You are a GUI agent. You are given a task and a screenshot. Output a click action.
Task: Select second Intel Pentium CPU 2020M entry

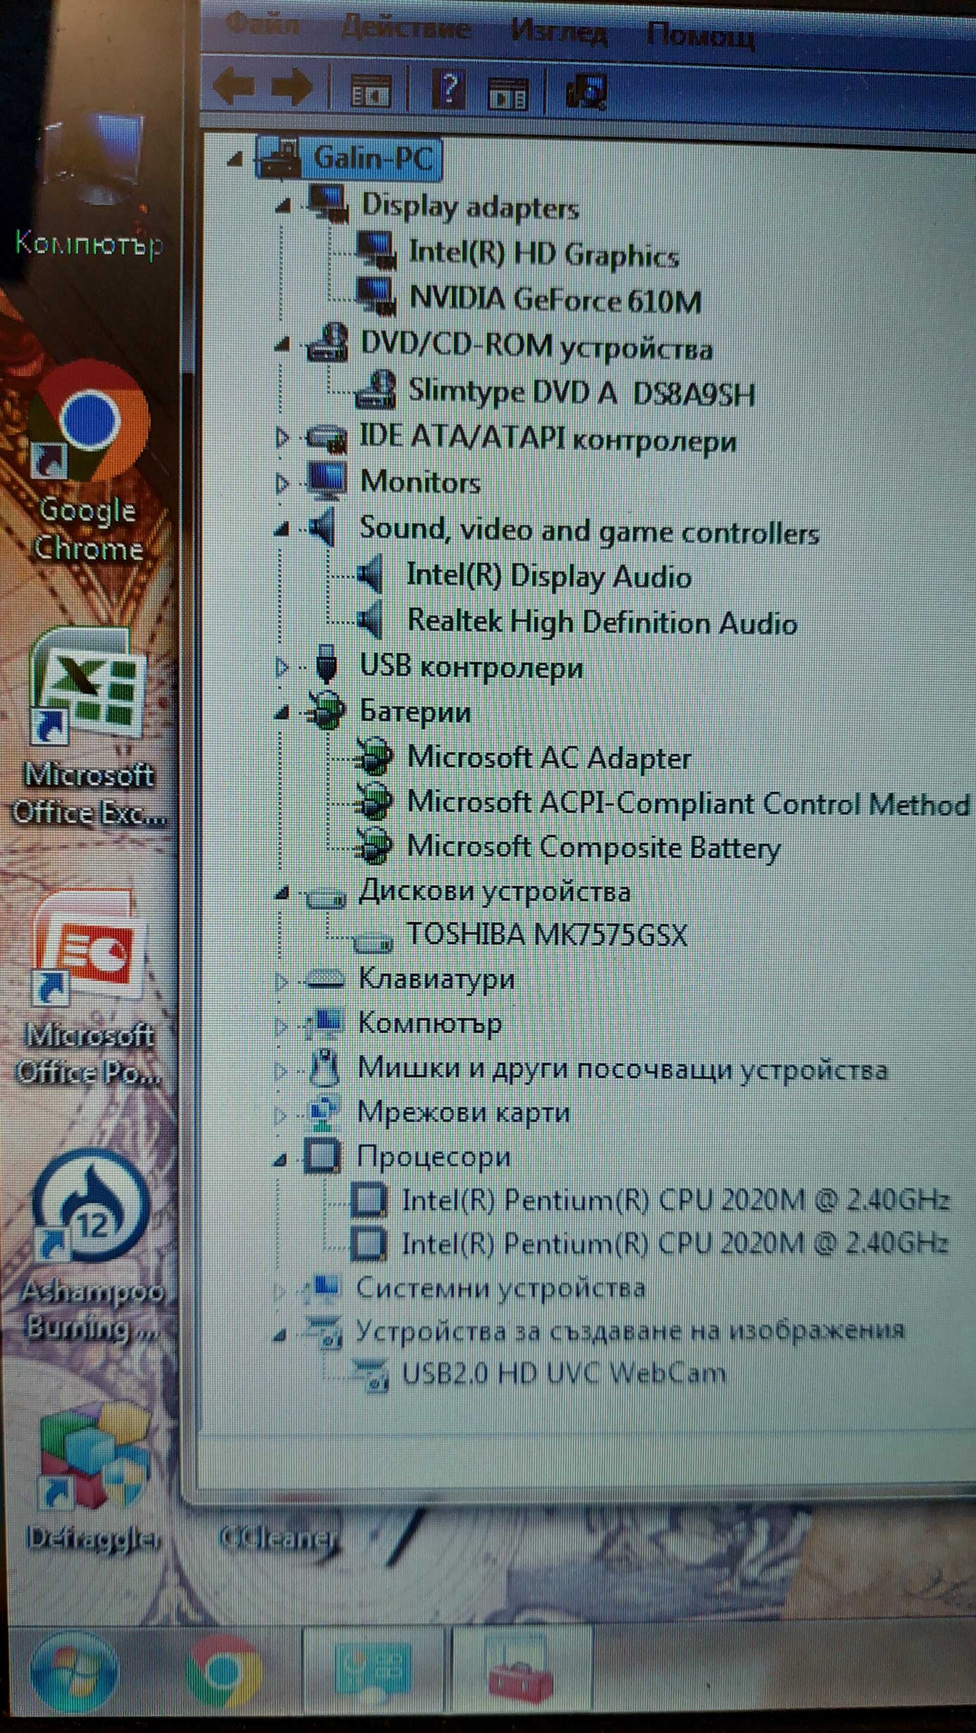click(674, 1244)
